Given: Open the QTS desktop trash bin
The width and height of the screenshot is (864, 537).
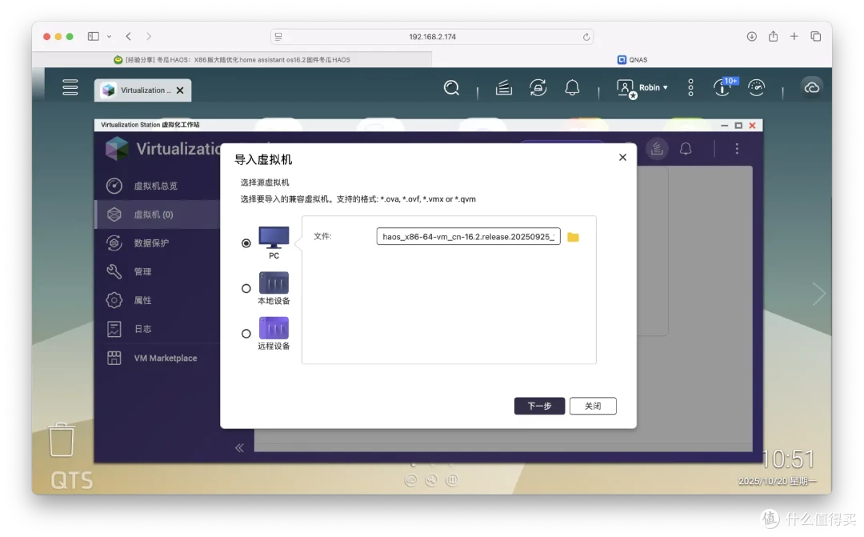Looking at the screenshot, I should point(61,440).
